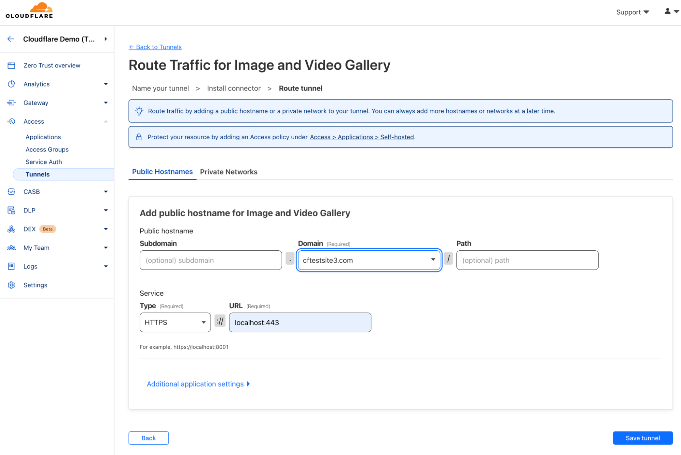
Task: Click the Gateway sidebar icon
Action: 11,103
